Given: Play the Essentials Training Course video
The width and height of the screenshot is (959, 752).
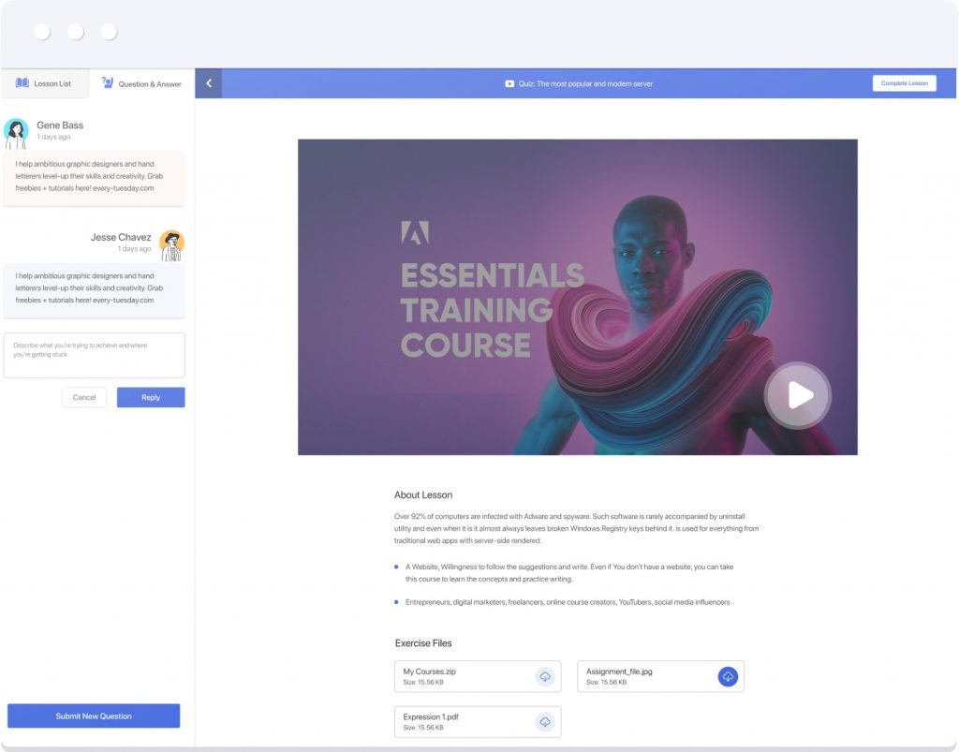Looking at the screenshot, I should click(797, 396).
